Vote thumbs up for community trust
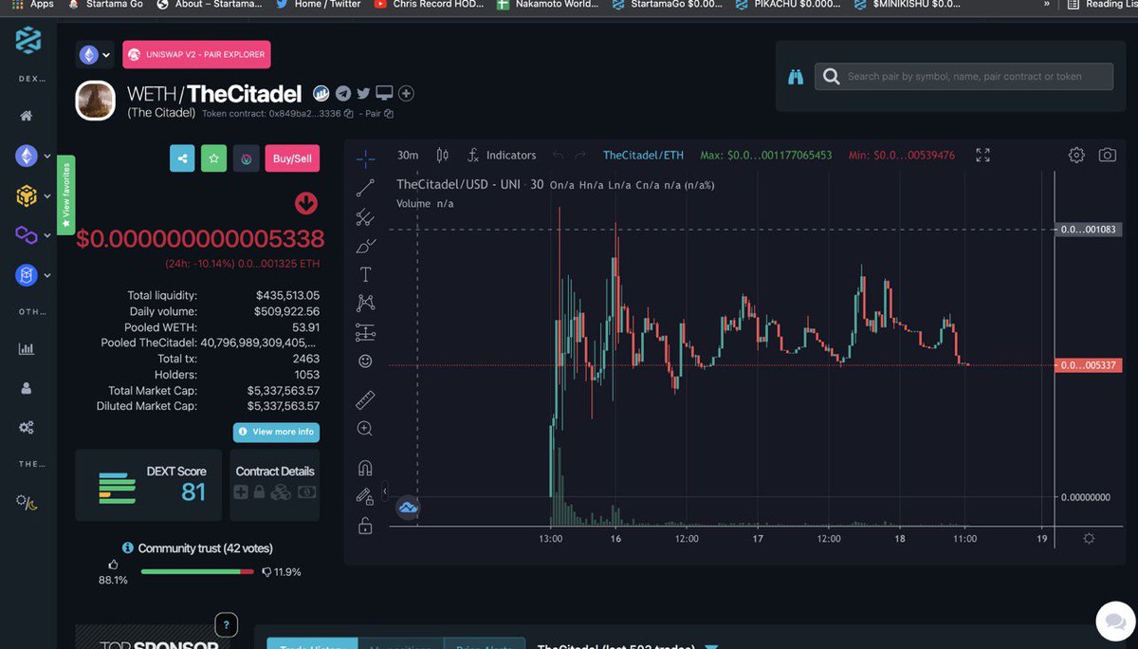This screenshot has width=1138, height=649. click(113, 565)
